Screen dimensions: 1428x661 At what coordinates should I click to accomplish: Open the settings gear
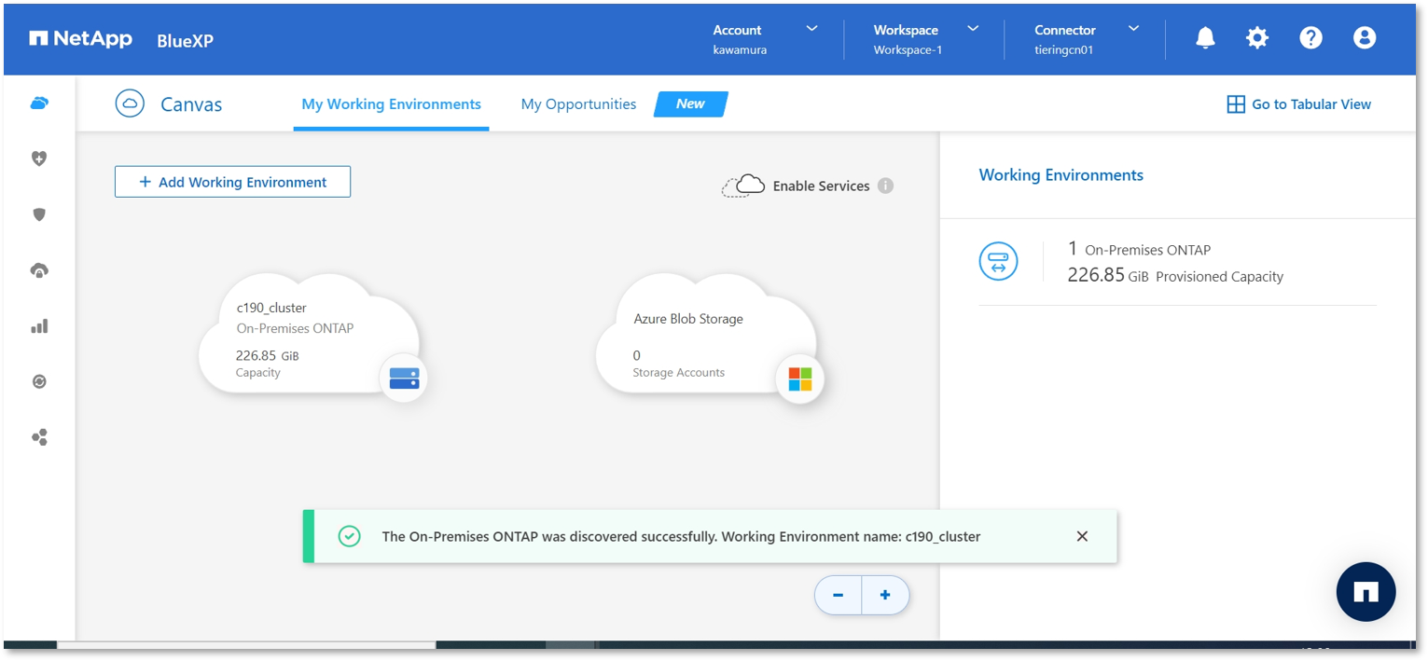point(1257,38)
